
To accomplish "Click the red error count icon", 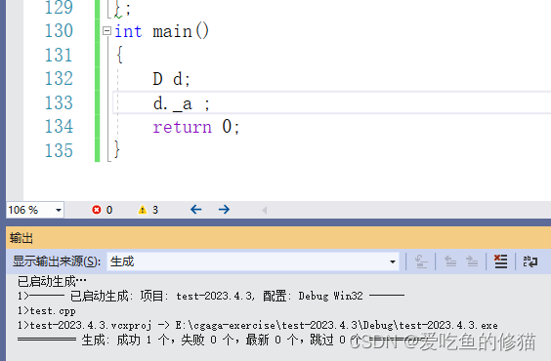I will [x=97, y=210].
